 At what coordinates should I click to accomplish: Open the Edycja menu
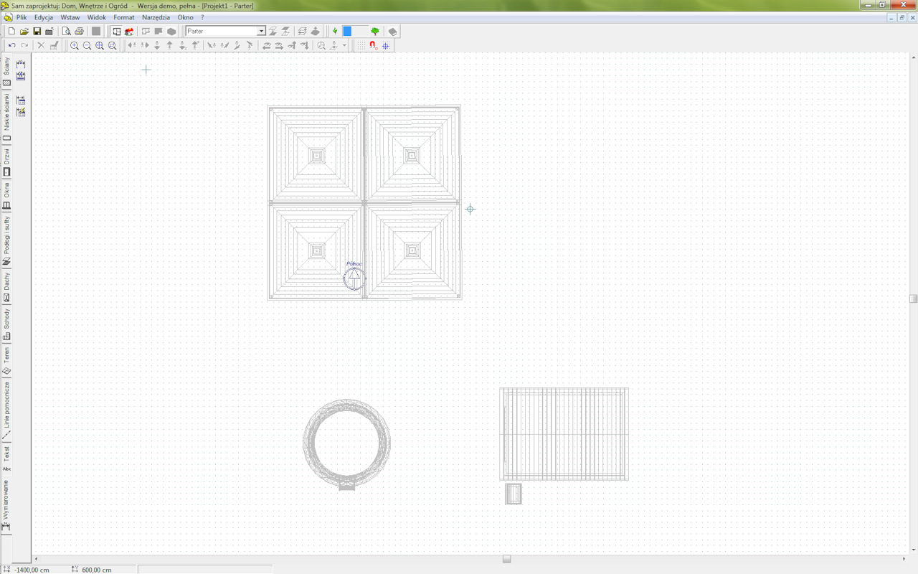pos(44,17)
